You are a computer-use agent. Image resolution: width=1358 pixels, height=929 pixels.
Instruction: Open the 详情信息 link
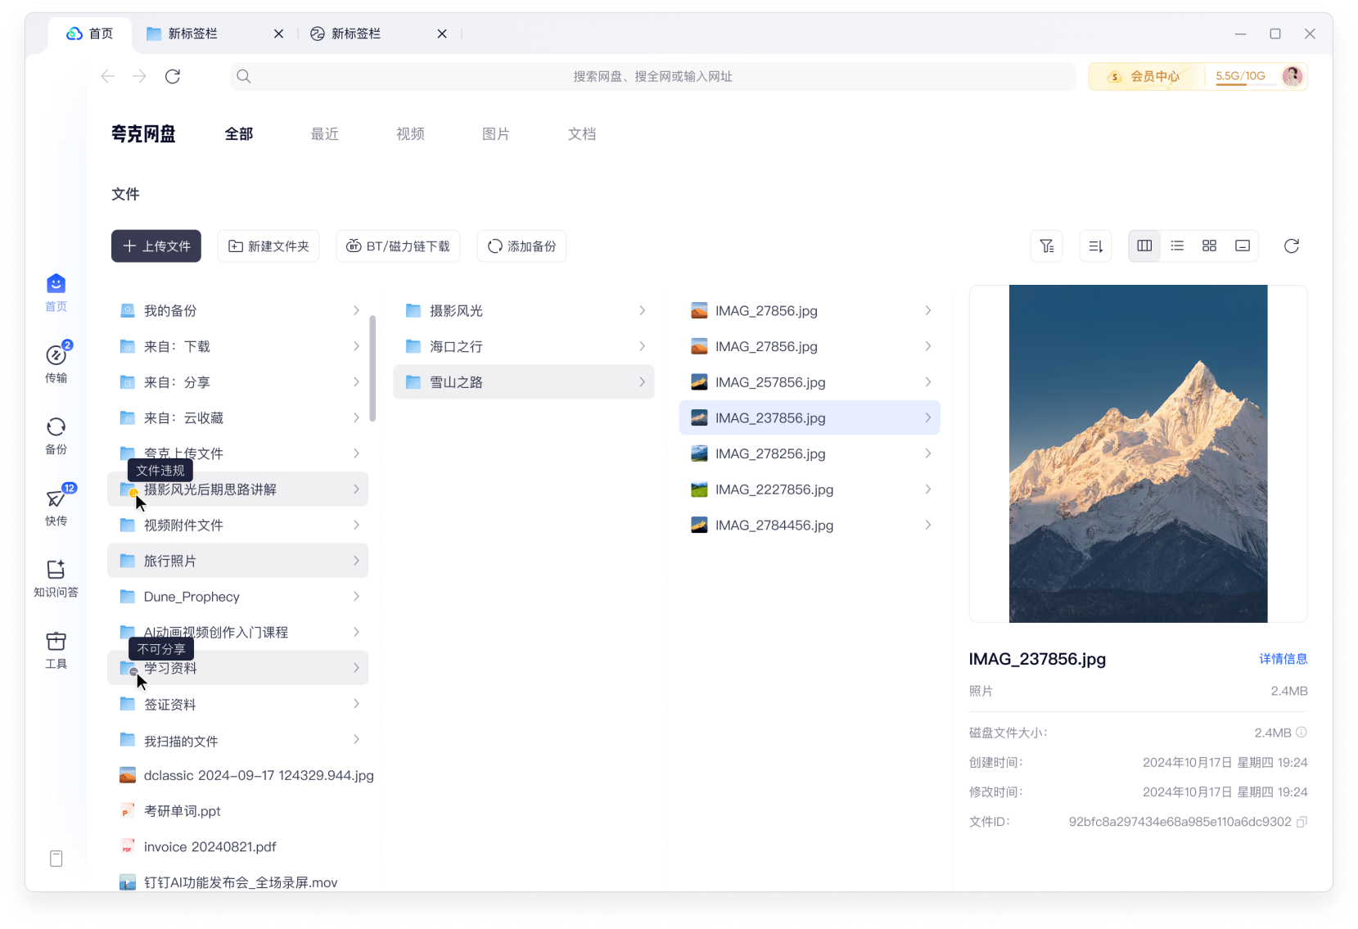point(1283,659)
